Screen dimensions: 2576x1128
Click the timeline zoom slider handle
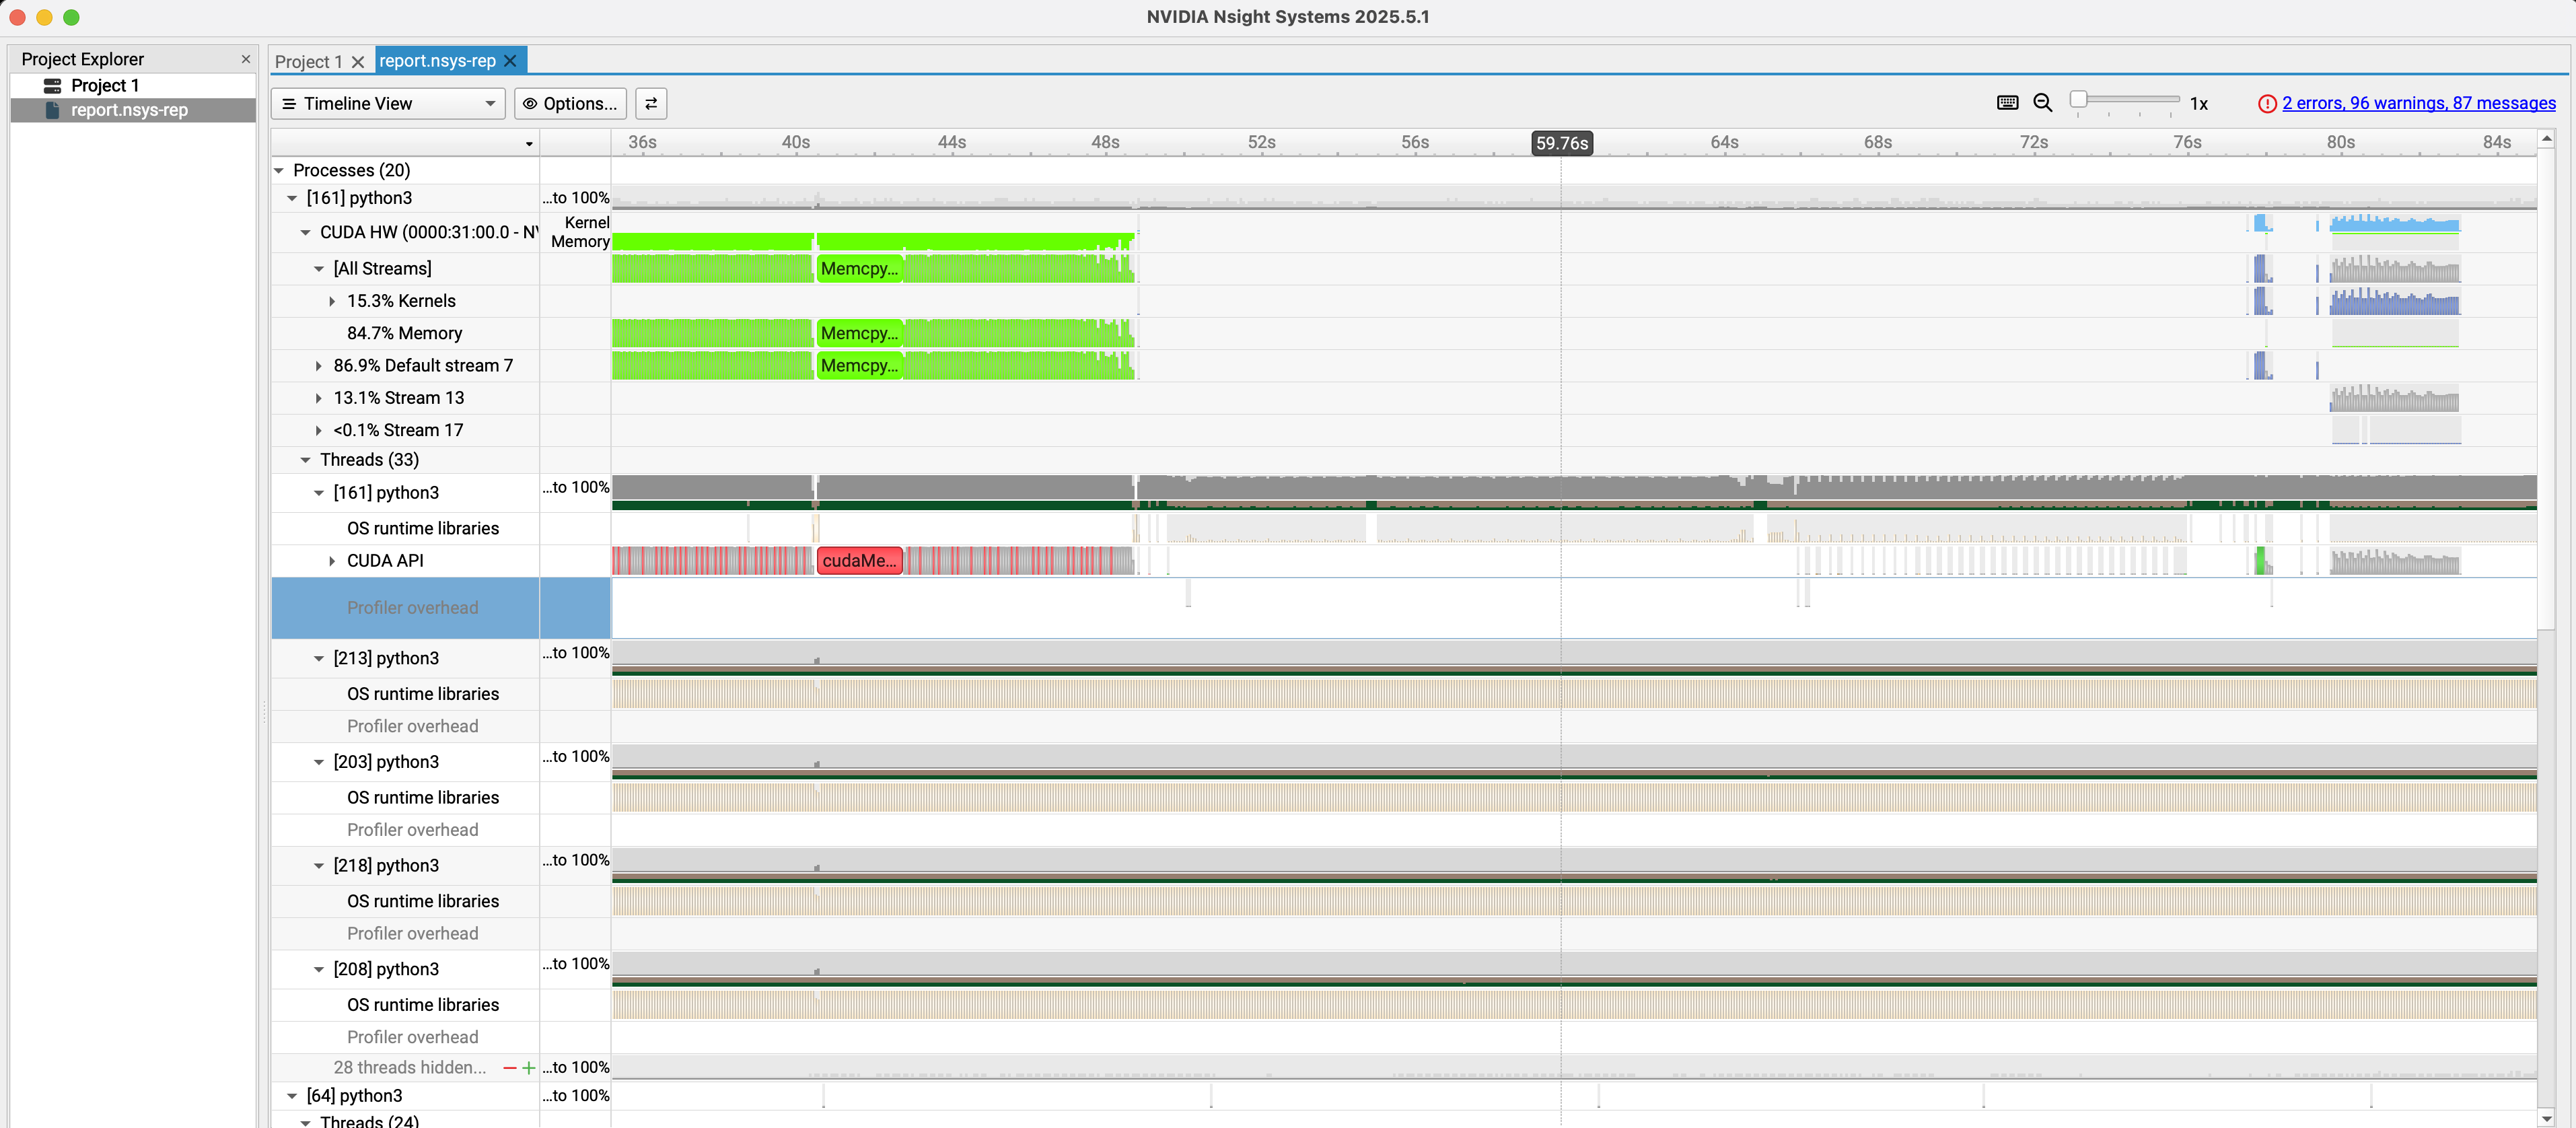(x=2078, y=99)
